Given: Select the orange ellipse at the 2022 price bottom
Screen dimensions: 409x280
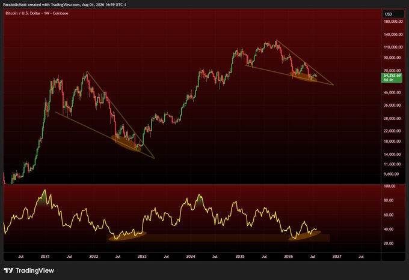Looking at the screenshot, I should pyautogui.click(x=126, y=143).
